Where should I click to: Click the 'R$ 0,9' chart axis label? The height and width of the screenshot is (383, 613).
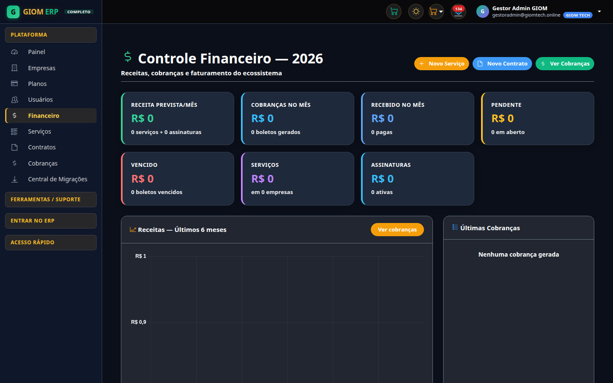(138, 322)
